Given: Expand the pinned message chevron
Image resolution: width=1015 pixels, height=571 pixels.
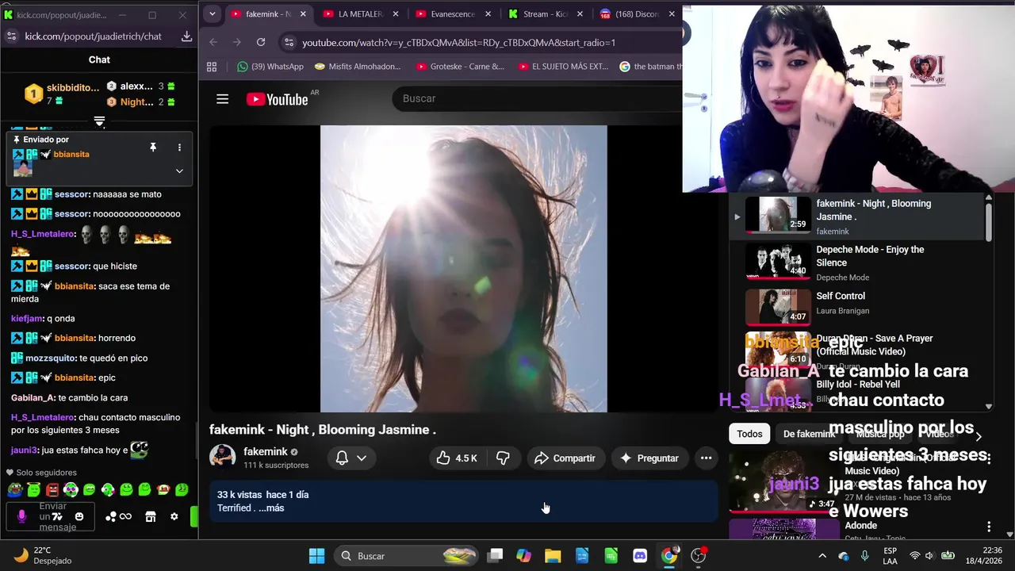Looking at the screenshot, I should pyautogui.click(x=179, y=171).
